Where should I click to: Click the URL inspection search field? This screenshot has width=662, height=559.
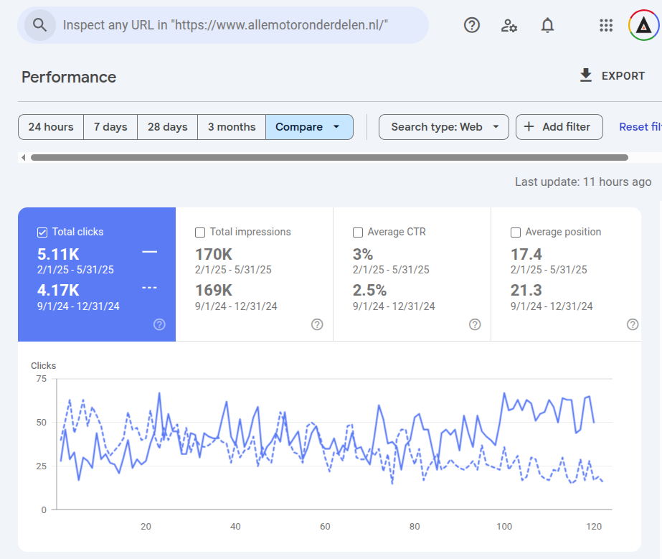coord(223,25)
